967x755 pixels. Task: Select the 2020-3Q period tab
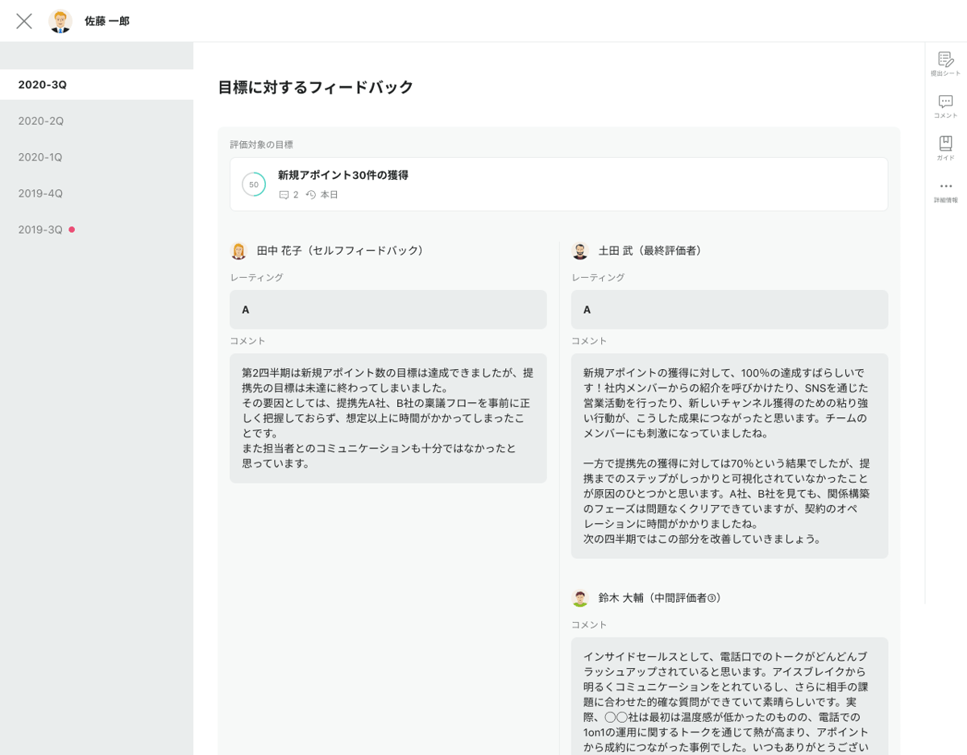click(x=97, y=85)
